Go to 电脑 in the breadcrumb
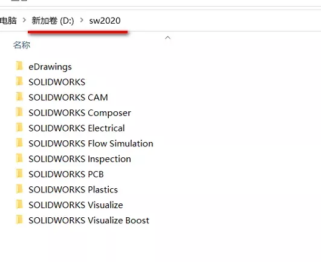This screenshot has width=321, height=262. tap(8, 21)
